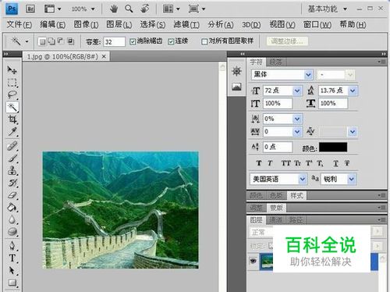Toggle the contiguous 连续 checkbox
Screen dimensions: 390x292
[x=171, y=41]
